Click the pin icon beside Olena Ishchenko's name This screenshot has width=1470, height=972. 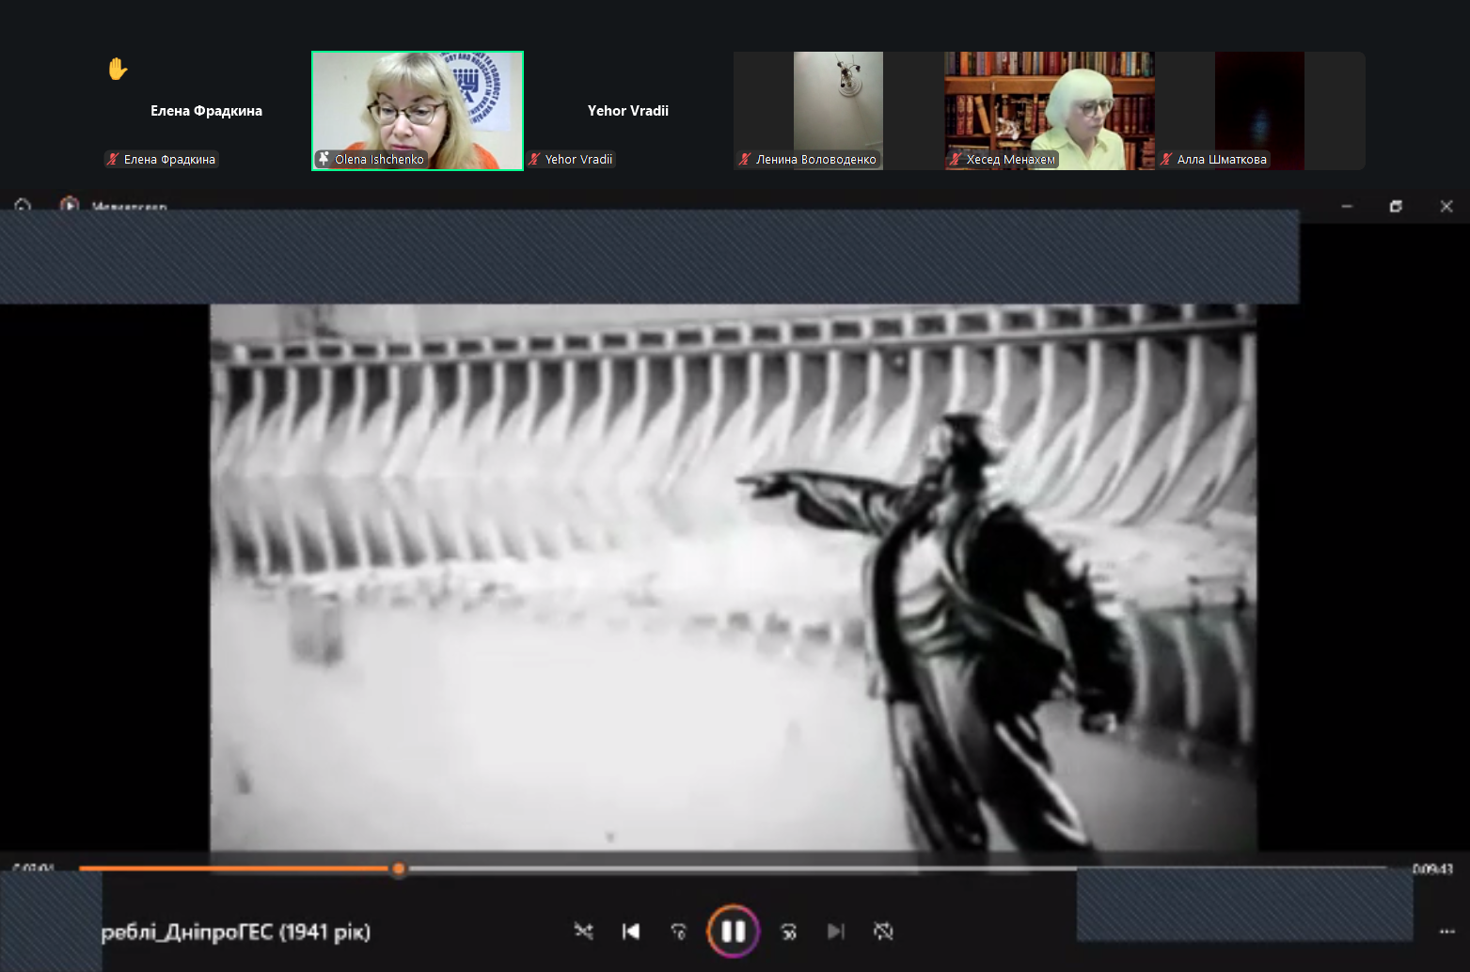coord(324,159)
